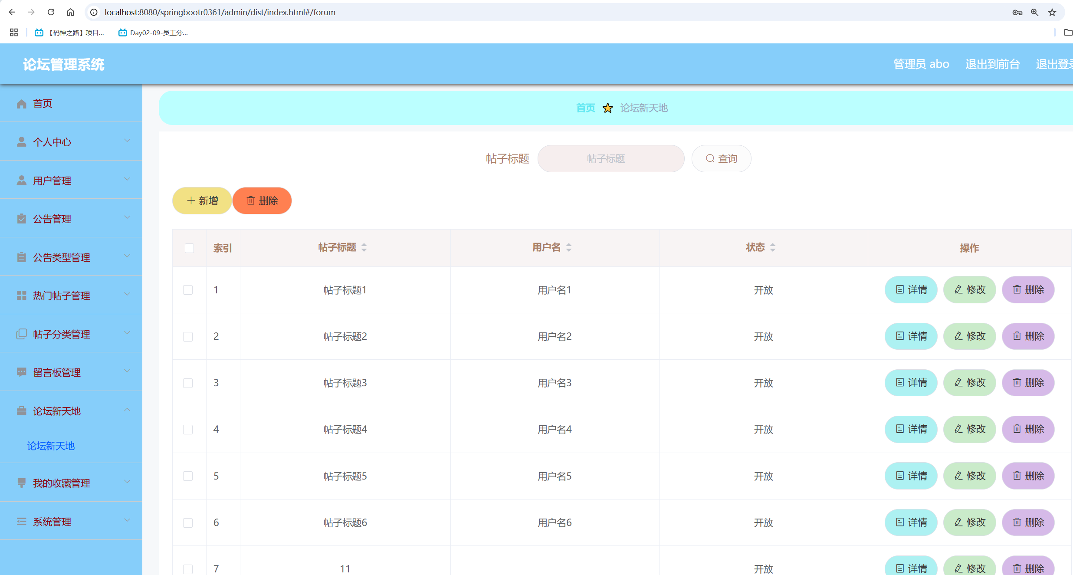Expand the 热门帖子管理 sidebar menu

click(71, 296)
